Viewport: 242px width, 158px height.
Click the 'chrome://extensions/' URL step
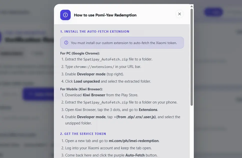pos(103,66)
